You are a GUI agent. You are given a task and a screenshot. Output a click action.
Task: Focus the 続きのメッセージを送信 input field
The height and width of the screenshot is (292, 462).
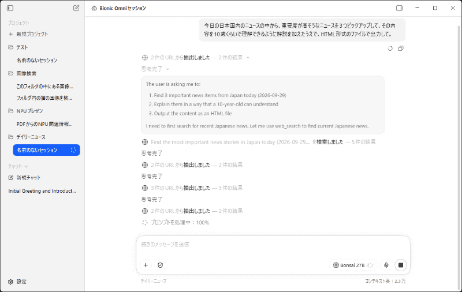(x=273, y=245)
